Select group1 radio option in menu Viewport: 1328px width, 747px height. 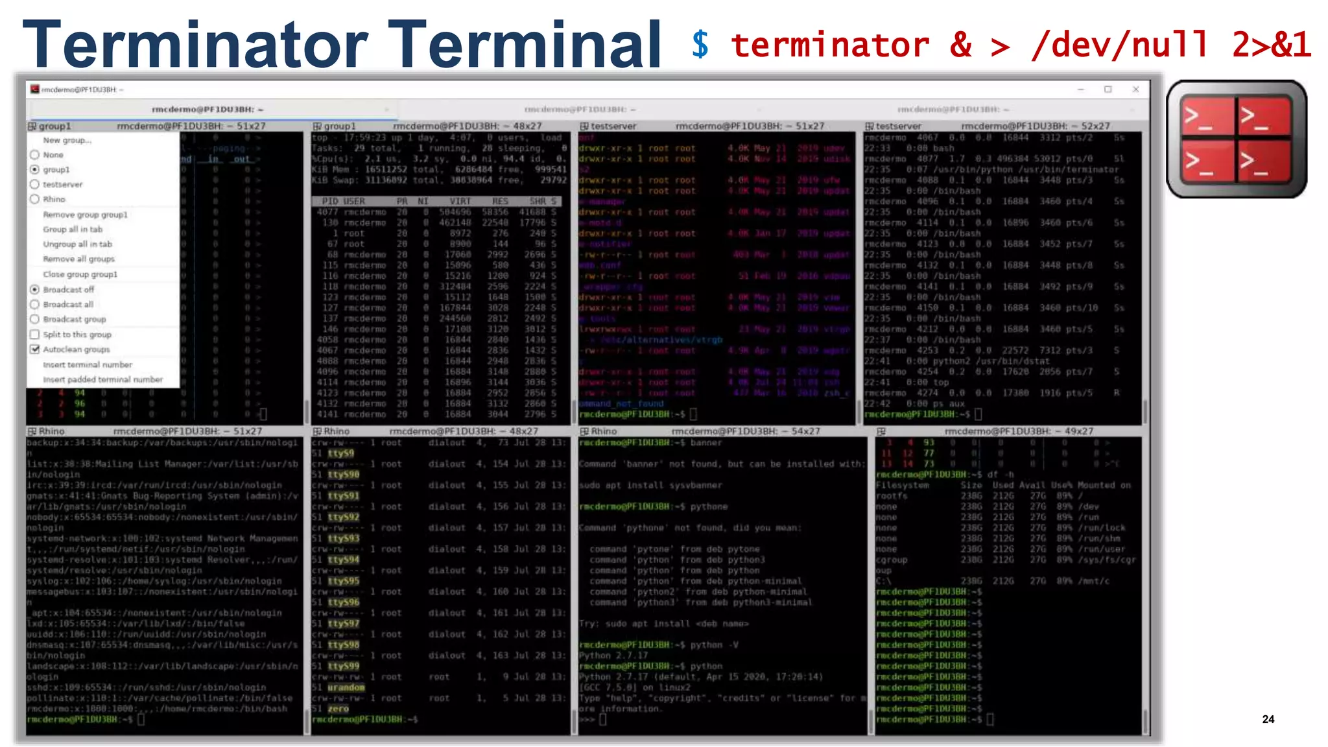pyautogui.click(x=35, y=169)
